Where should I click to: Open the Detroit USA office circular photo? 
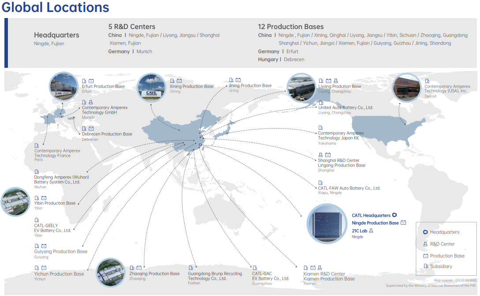click(x=407, y=88)
